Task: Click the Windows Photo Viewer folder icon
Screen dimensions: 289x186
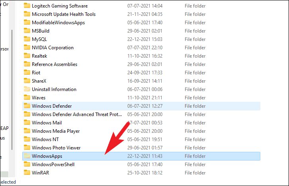Action: pos(27,147)
